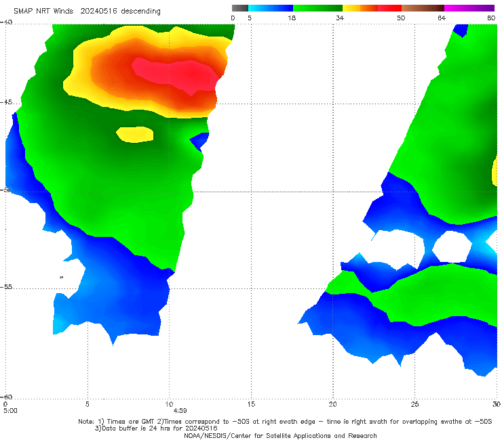Click the title 'SMAP NRT Winds 20240516 descending'
This screenshot has height=440, width=502.
click(x=87, y=12)
